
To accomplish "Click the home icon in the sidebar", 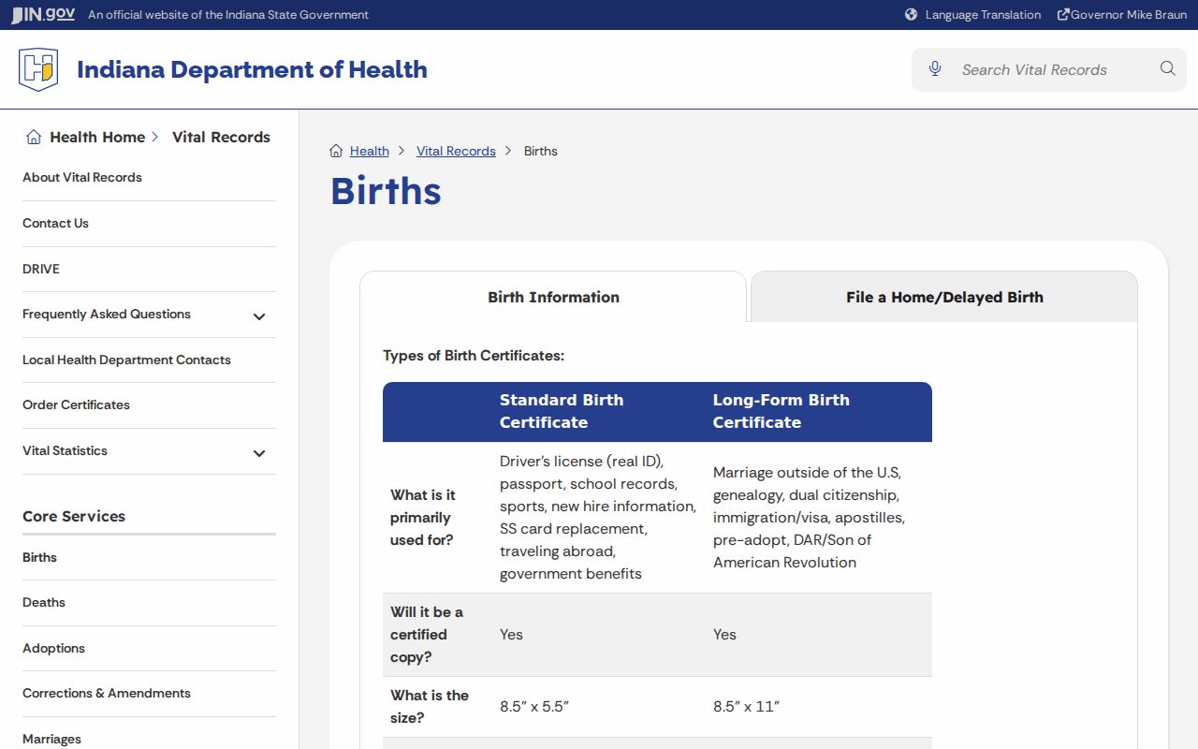I will point(34,138).
